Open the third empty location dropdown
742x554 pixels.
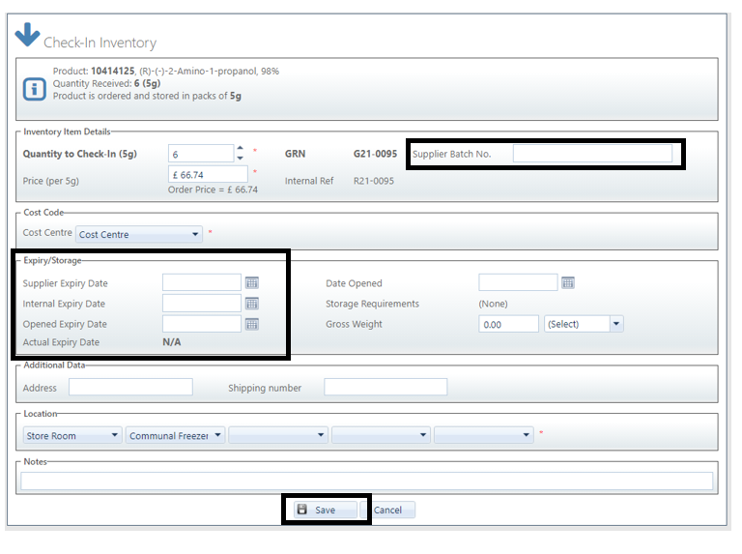tap(278, 435)
